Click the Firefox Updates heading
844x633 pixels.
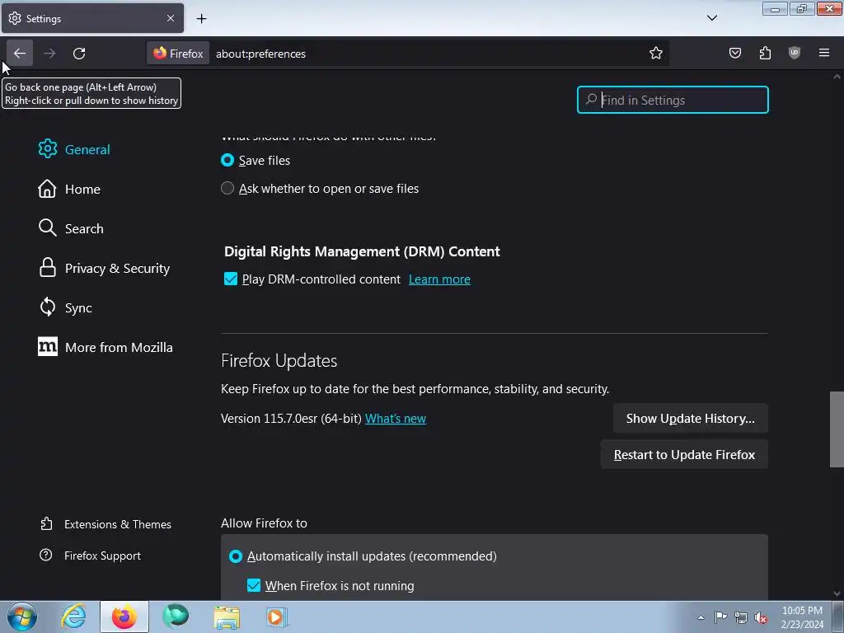pyautogui.click(x=279, y=361)
